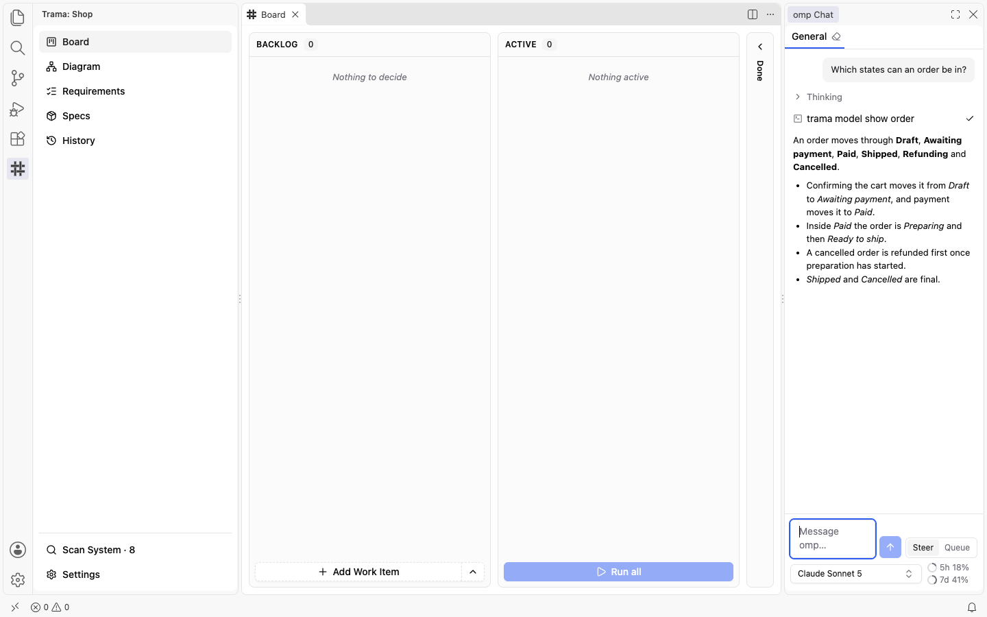This screenshot has width=987, height=617.
Task: Select the General chat tab
Action: tap(809, 36)
